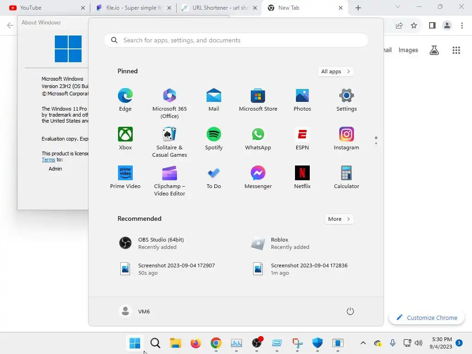Show hidden system tray icons
This screenshot has height=354, width=472.
pos(363,343)
